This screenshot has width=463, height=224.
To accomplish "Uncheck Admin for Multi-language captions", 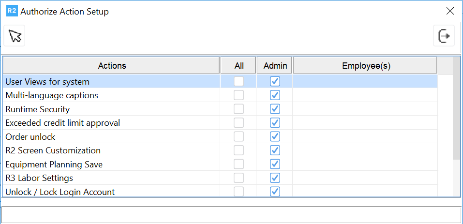I will click(275, 95).
